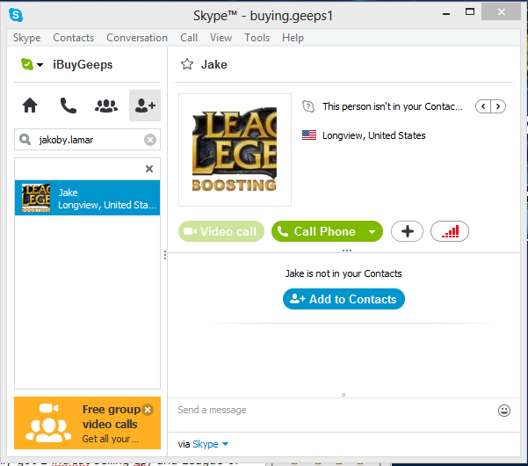Click the Jake conversation header name
528x466 pixels.
click(214, 64)
